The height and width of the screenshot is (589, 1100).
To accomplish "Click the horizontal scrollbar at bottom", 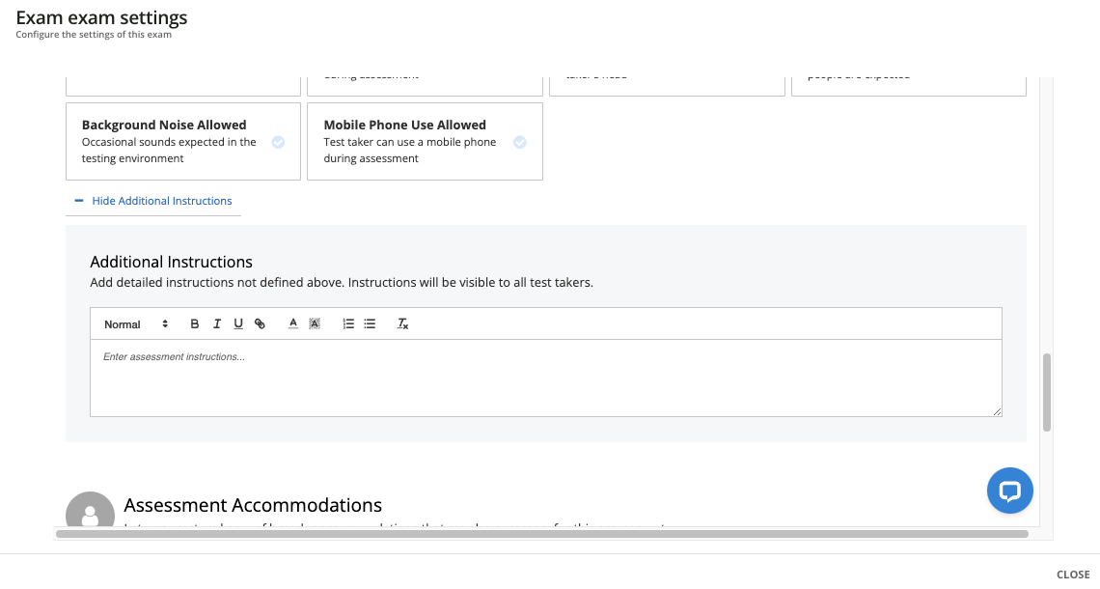I will coord(541,533).
